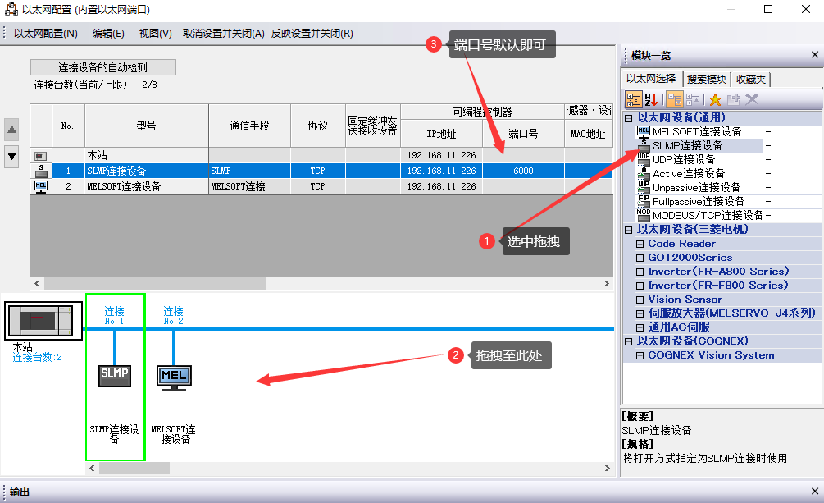The image size is (824, 503).
Task: Select the Fullpassive连接设备 icon in module list
Action: [x=644, y=201]
